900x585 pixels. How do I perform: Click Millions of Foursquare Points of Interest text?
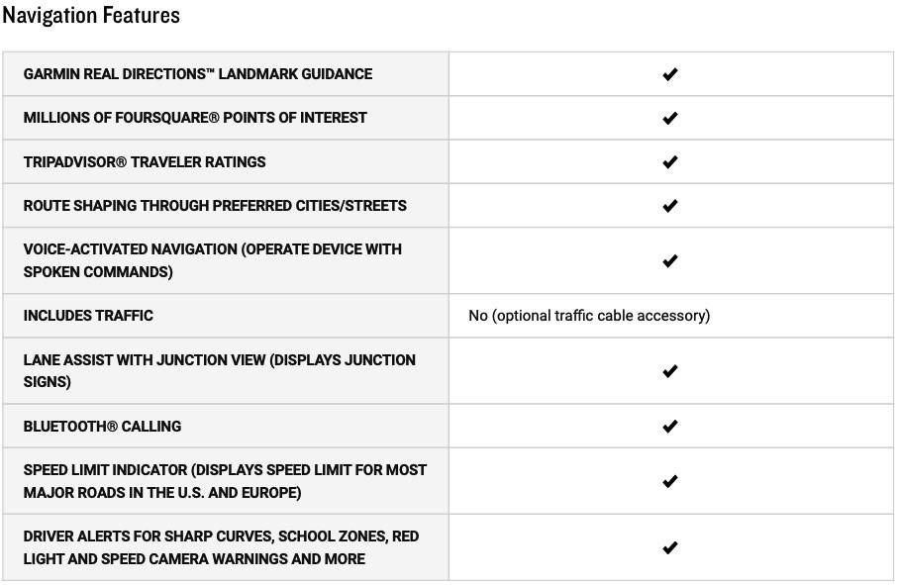pyautogui.click(x=195, y=118)
